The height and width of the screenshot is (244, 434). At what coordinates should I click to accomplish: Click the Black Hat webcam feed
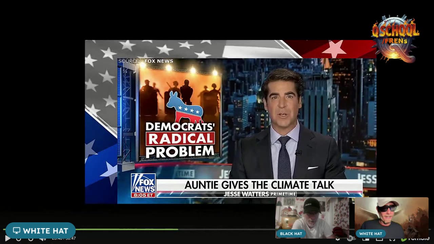point(312,218)
